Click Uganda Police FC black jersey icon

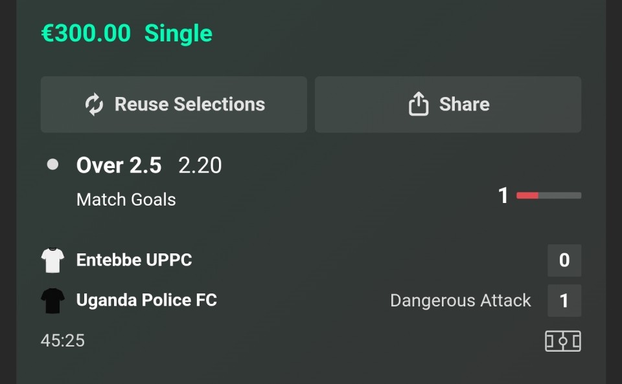(52, 301)
